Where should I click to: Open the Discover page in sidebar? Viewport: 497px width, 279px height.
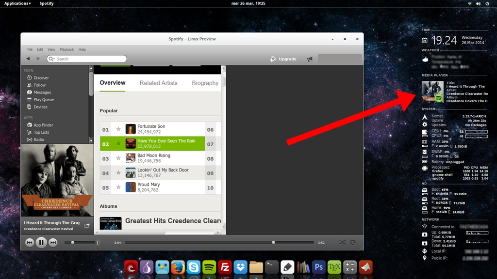pos(41,78)
